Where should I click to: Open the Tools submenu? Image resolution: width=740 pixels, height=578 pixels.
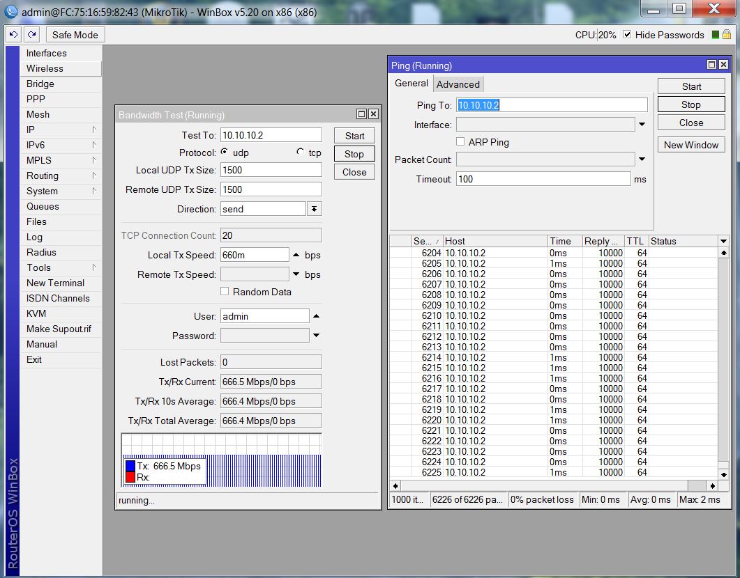coord(61,267)
